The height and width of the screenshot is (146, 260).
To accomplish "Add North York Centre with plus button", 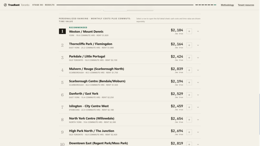I will click(x=189, y=120).
